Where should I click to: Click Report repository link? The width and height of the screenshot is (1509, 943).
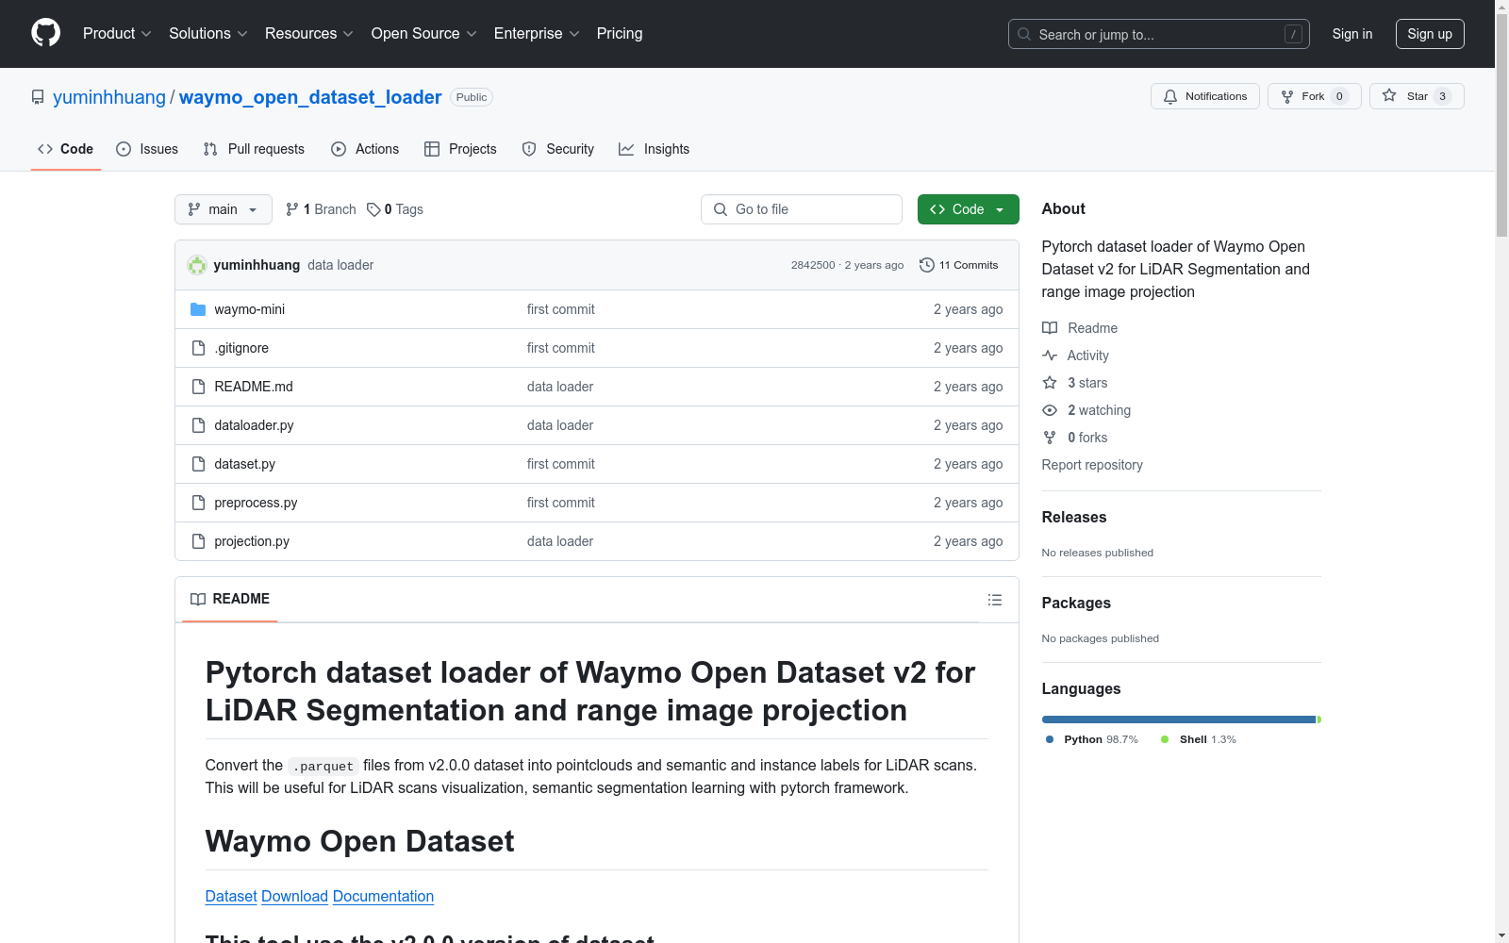click(x=1092, y=465)
